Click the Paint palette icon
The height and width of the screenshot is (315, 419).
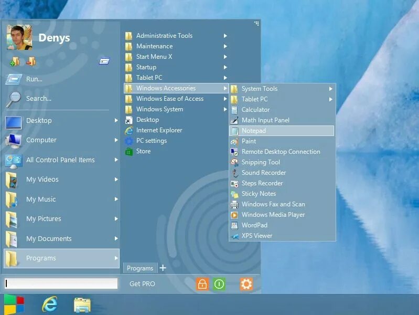(234, 141)
